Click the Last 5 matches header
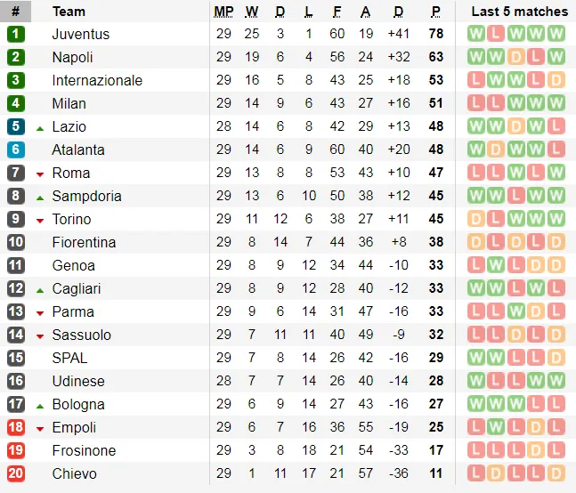 point(519,12)
